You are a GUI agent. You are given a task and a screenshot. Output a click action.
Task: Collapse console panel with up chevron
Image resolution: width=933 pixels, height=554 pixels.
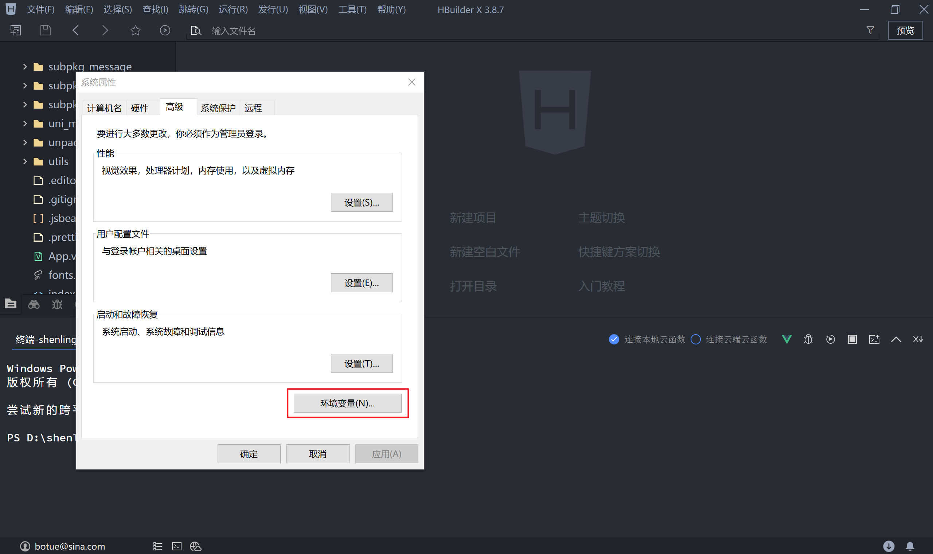click(x=896, y=339)
